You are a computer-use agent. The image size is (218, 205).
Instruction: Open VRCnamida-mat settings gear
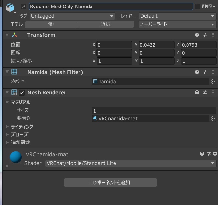[x=215, y=154]
